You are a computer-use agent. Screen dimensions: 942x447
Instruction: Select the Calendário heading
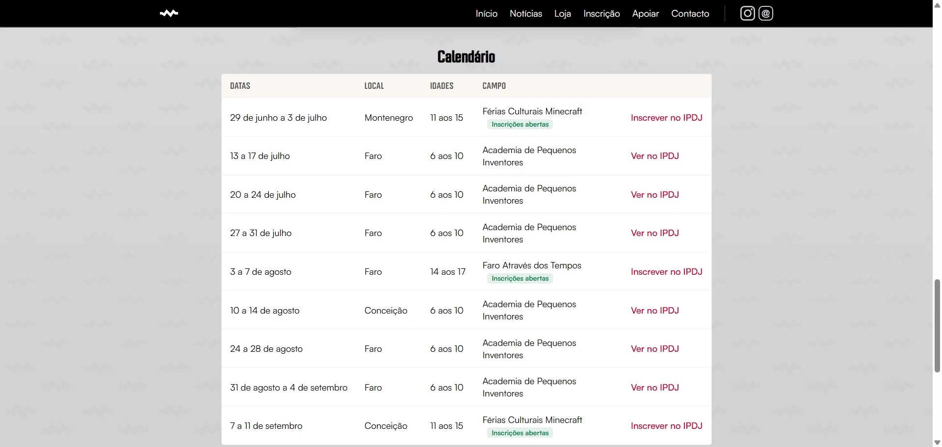466,57
